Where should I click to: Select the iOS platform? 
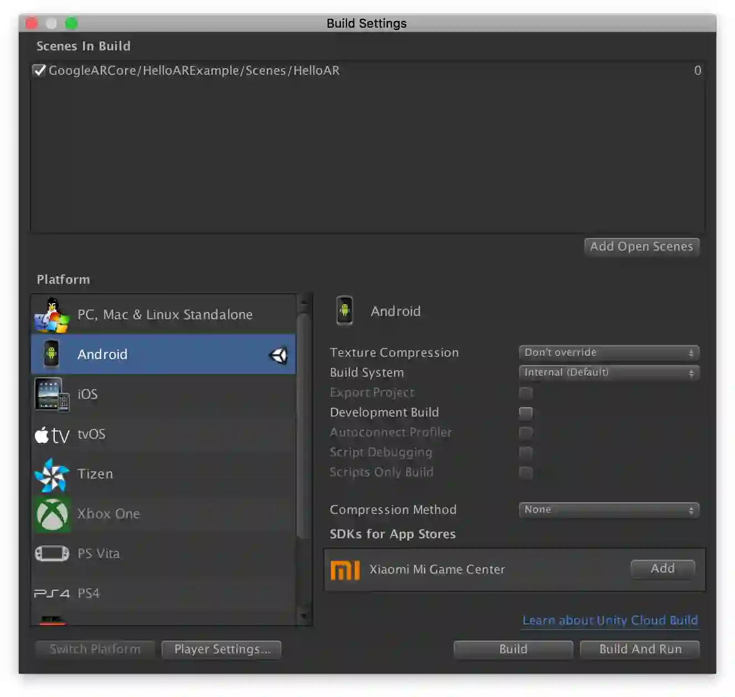point(164,394)
